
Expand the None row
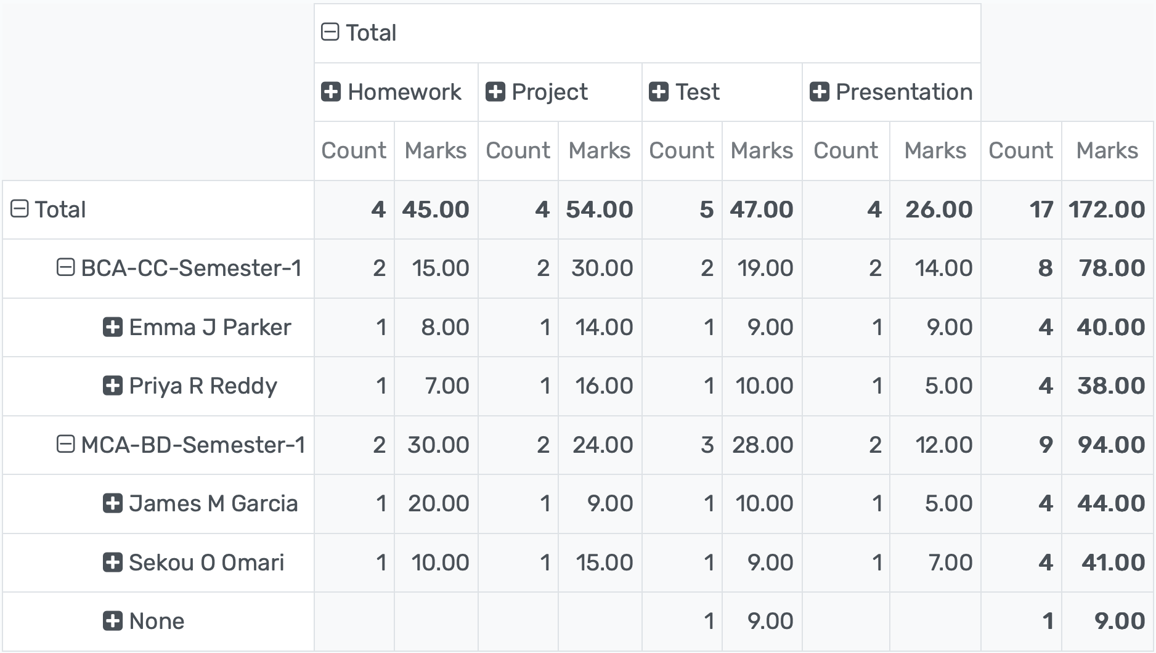tap(112, 621)
